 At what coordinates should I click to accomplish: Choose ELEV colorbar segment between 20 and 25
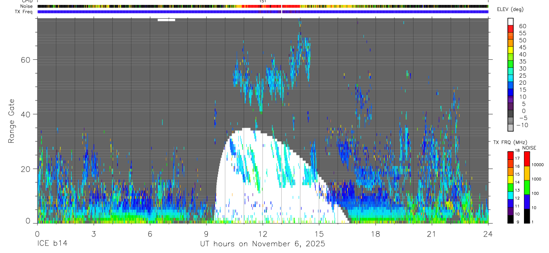tap(511, 79)
